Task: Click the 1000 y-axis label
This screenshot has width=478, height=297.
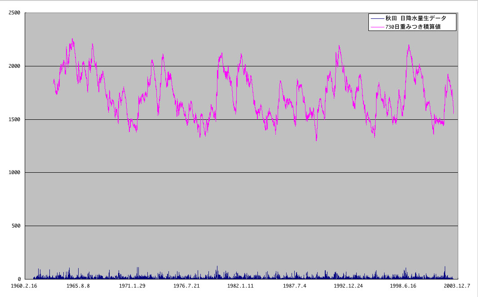Action: 14,173
